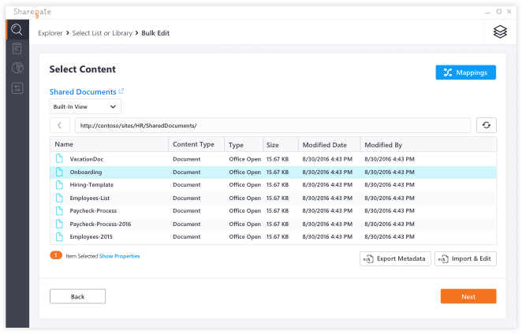This screenshot has height=334, width=522.
Task: Click Document content type in VacationDoc row
Action: (x=186, y=159)
